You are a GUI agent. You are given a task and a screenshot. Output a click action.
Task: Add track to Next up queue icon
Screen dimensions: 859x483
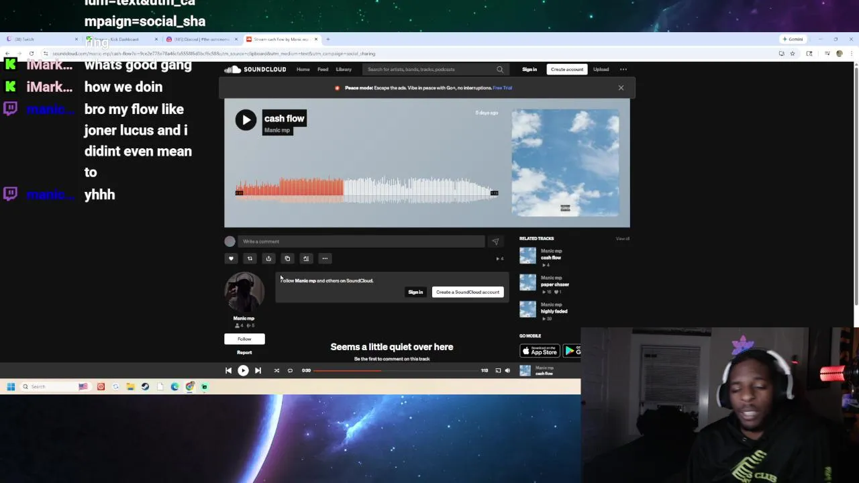pos(306,258)
